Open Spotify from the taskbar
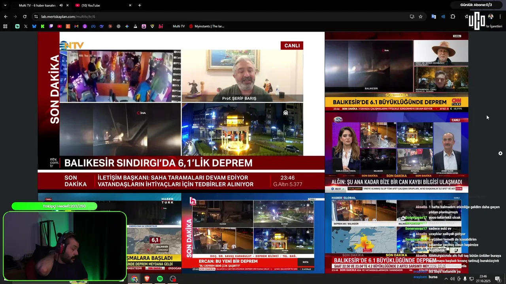Image resolution: width=506 pixels, height=284 pixels. click(x=160, y=279)
